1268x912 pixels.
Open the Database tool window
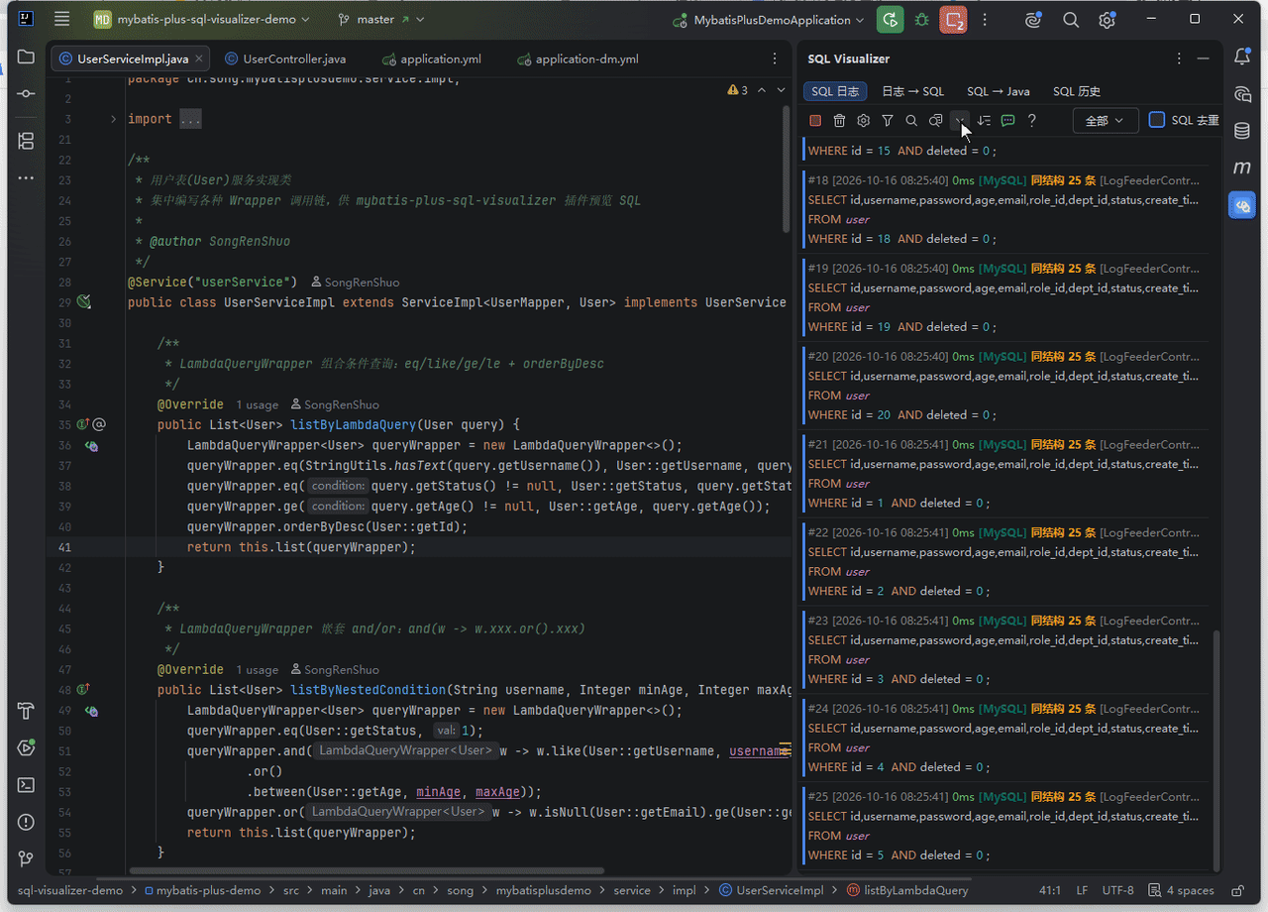coord(1242,132)
